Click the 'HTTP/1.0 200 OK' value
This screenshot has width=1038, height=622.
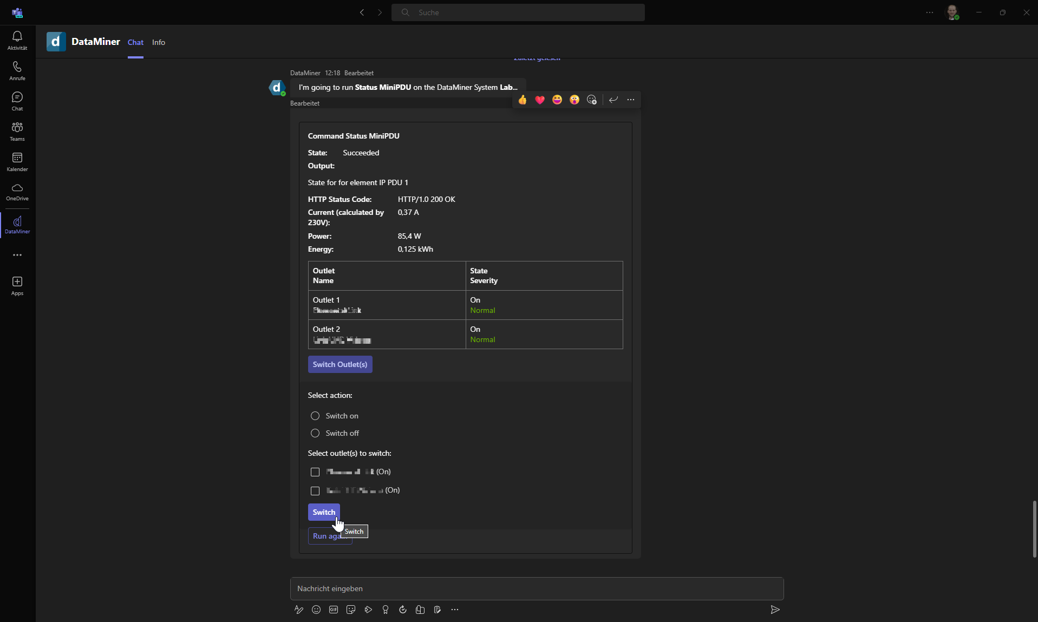coord(427,199)
